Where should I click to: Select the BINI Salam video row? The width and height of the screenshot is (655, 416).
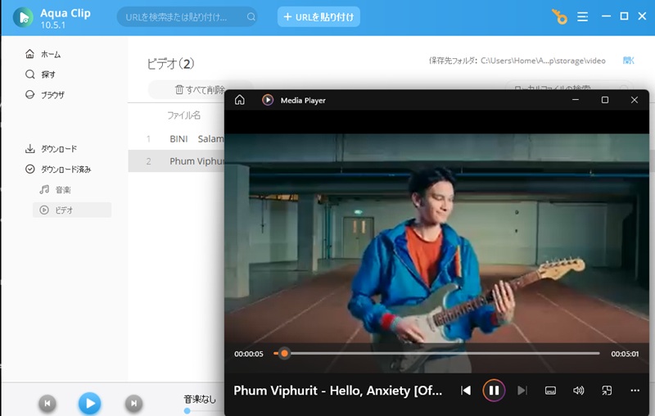[x=176, y=138]
